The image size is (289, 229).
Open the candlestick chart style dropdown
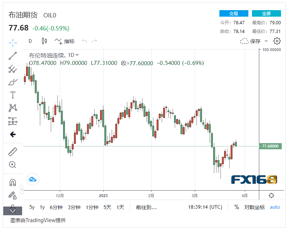coord(45,41)
